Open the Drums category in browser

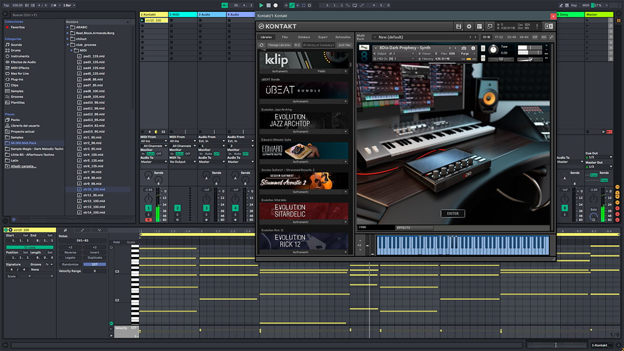[16, 50]
